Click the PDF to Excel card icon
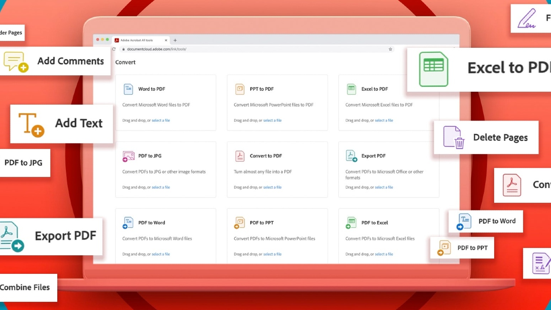Screen dimensions: 551x310 pos(351,223)
